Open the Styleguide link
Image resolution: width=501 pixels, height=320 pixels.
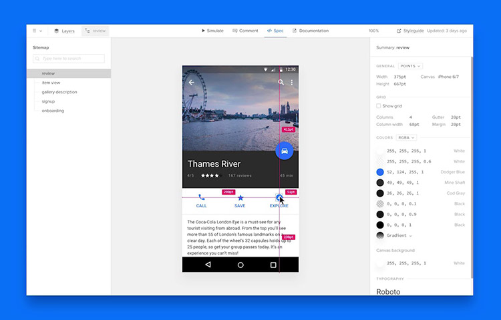pyautogui.click(x=410, y=31)
